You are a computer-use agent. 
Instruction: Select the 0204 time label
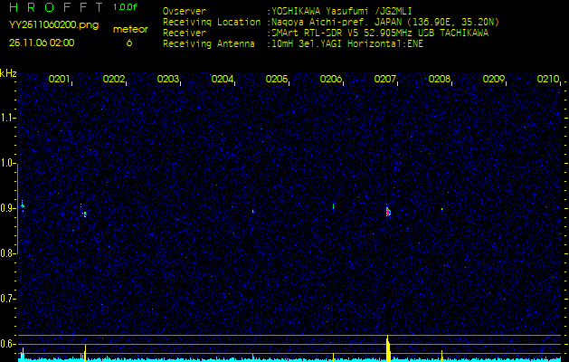pyautogui.click(x=222, y=80)
